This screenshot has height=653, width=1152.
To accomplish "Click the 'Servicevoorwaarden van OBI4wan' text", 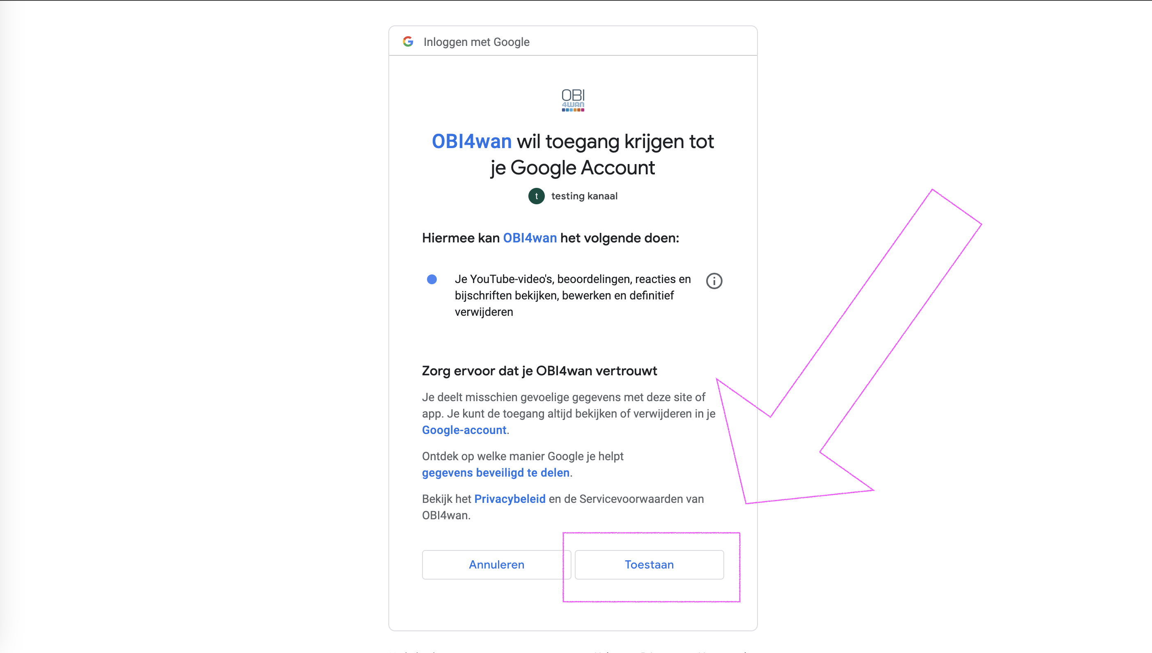I will click(x=563, y=507).
